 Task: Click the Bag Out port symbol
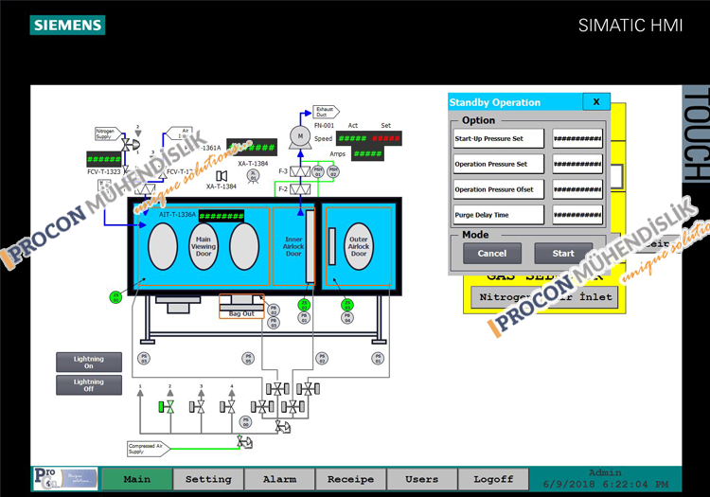click(x=241, y=307)
